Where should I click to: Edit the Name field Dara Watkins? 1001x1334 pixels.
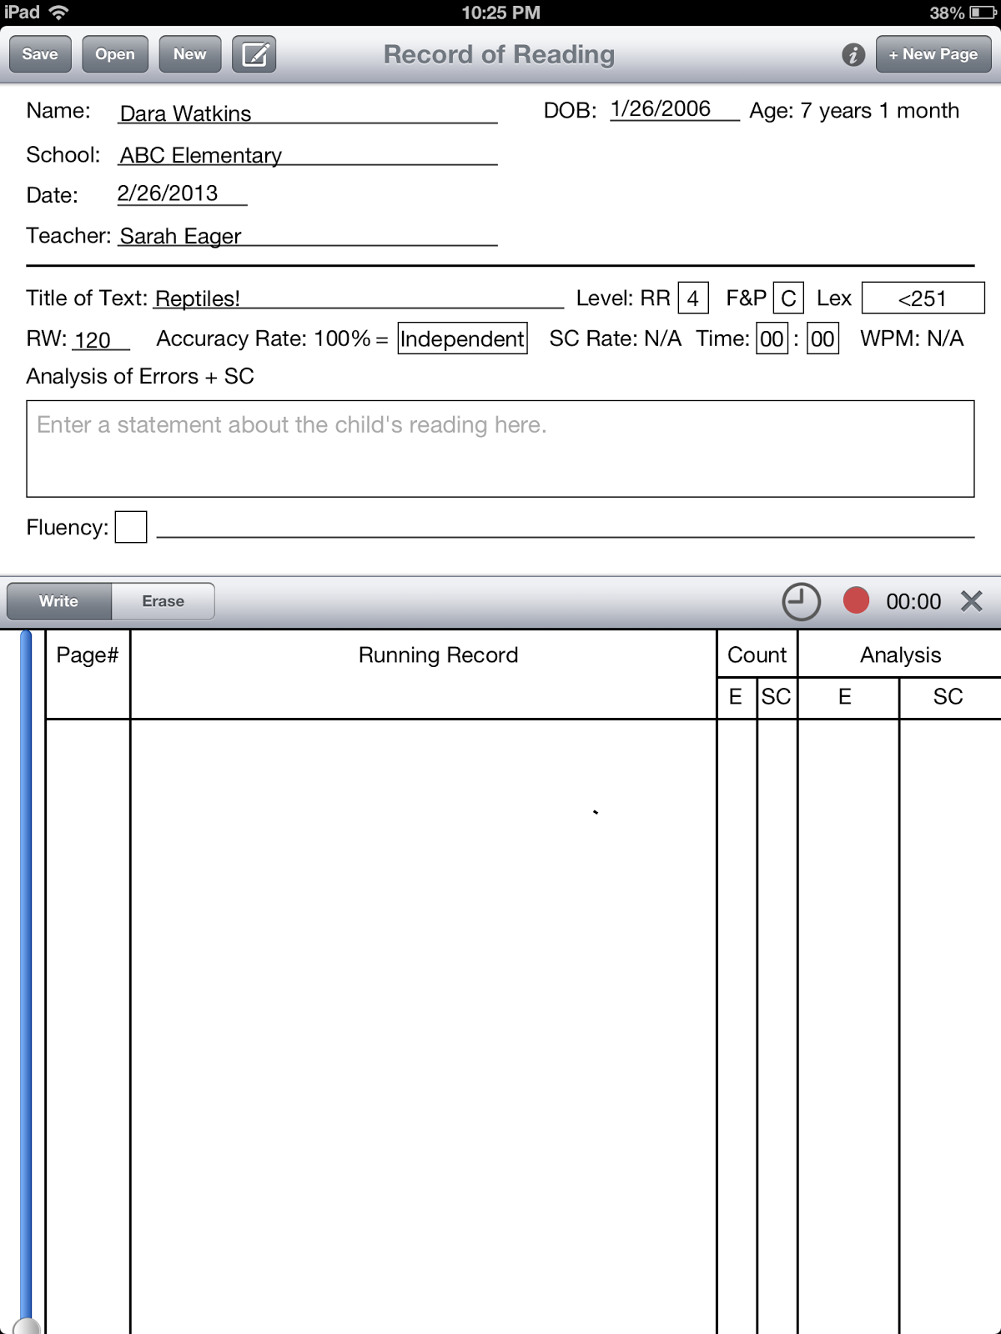click(308, 113)
